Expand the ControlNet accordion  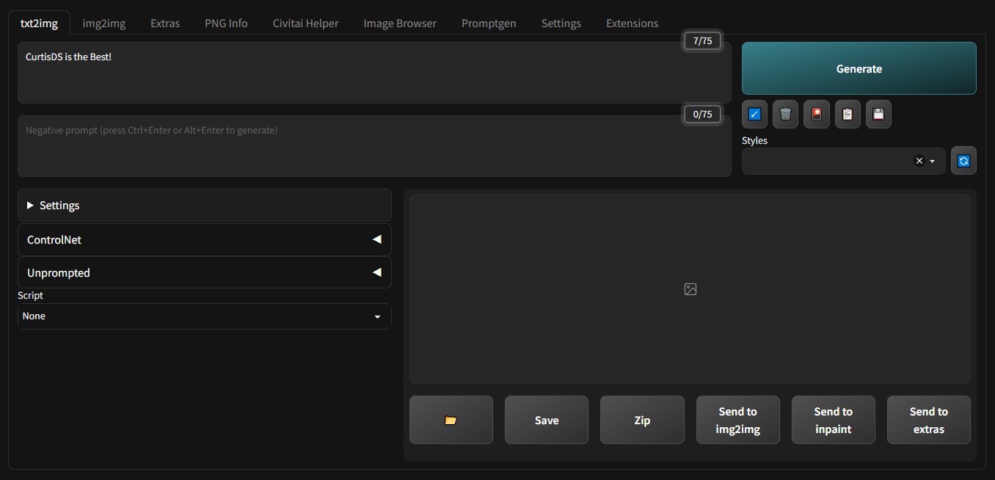[x=205, y=240]
